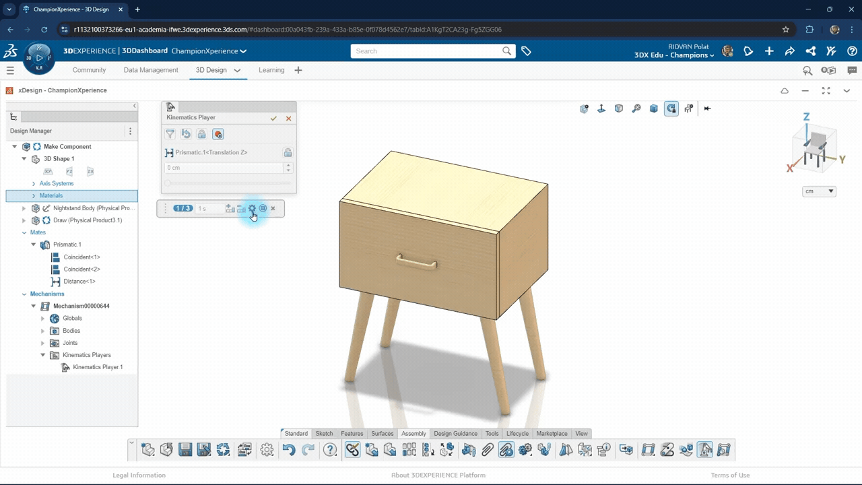Open the Data Management dashboard tab
The width and height of the screenshot is (862, 485).
(x=151, y=70)
